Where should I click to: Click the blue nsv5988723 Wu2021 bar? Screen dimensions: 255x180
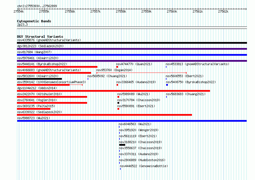(x=132, y=121)
